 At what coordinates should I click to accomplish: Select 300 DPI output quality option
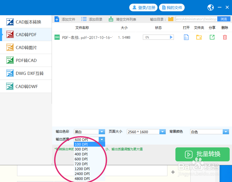point(81,149)
